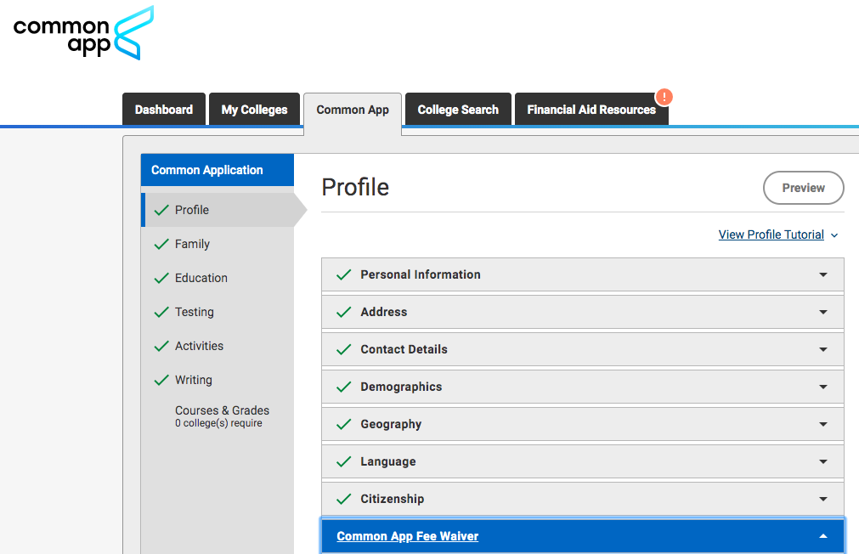
Task: Click the orange alert badge on Financial Aid Resources
Action: (x=664, y=97)
